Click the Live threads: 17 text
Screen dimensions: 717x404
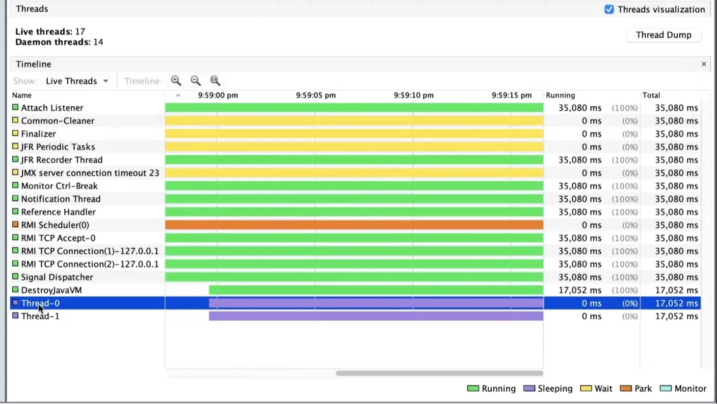click(50, 31)
